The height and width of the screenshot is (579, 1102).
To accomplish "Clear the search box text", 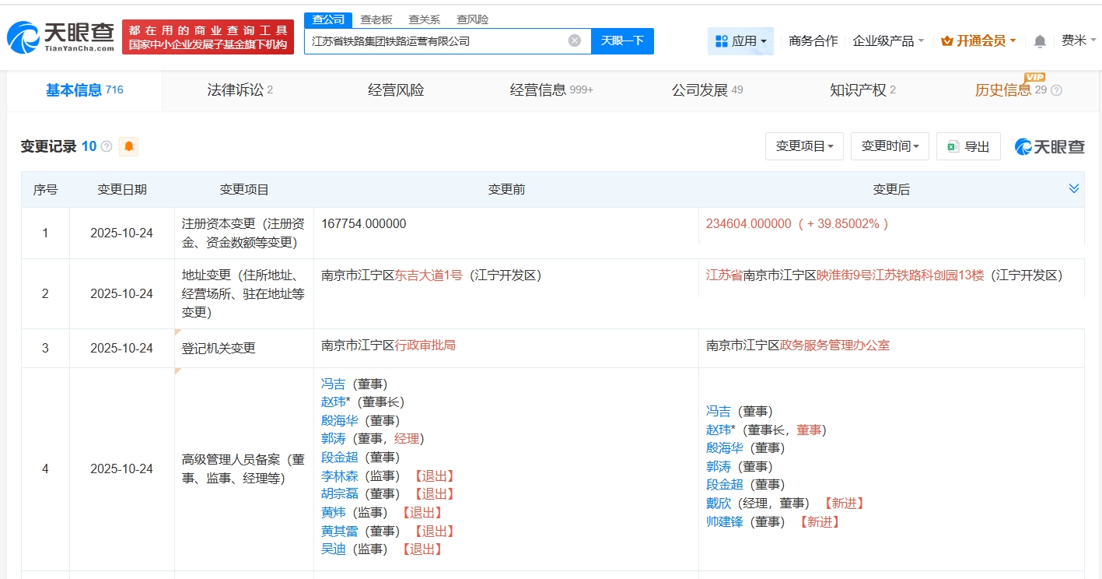I will click(x=574, y=40).
